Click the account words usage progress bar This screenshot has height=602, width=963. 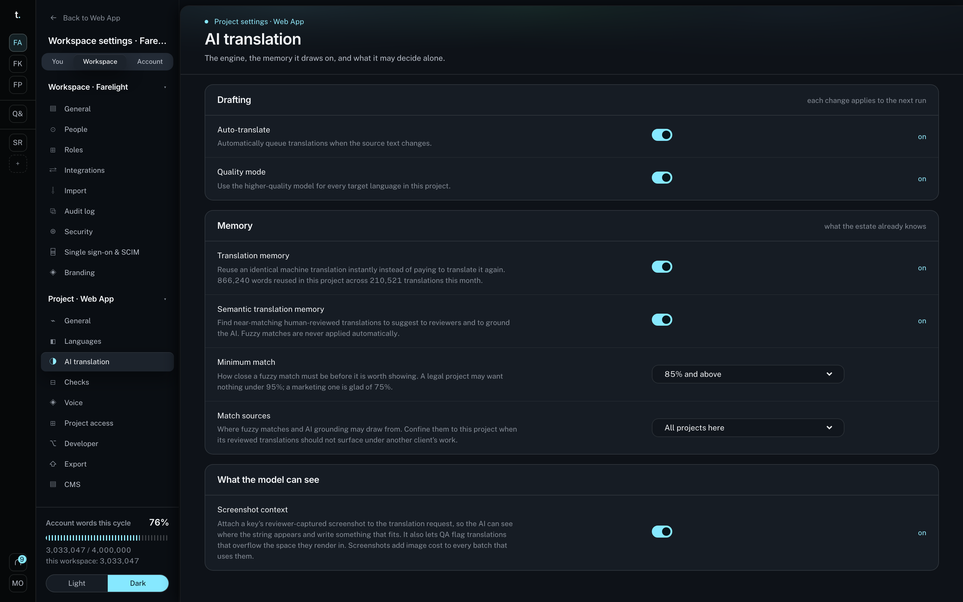pos(107,538)
